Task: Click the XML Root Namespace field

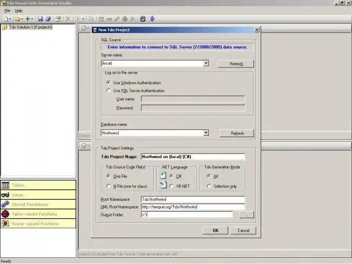Action: [x=193, y=207]
